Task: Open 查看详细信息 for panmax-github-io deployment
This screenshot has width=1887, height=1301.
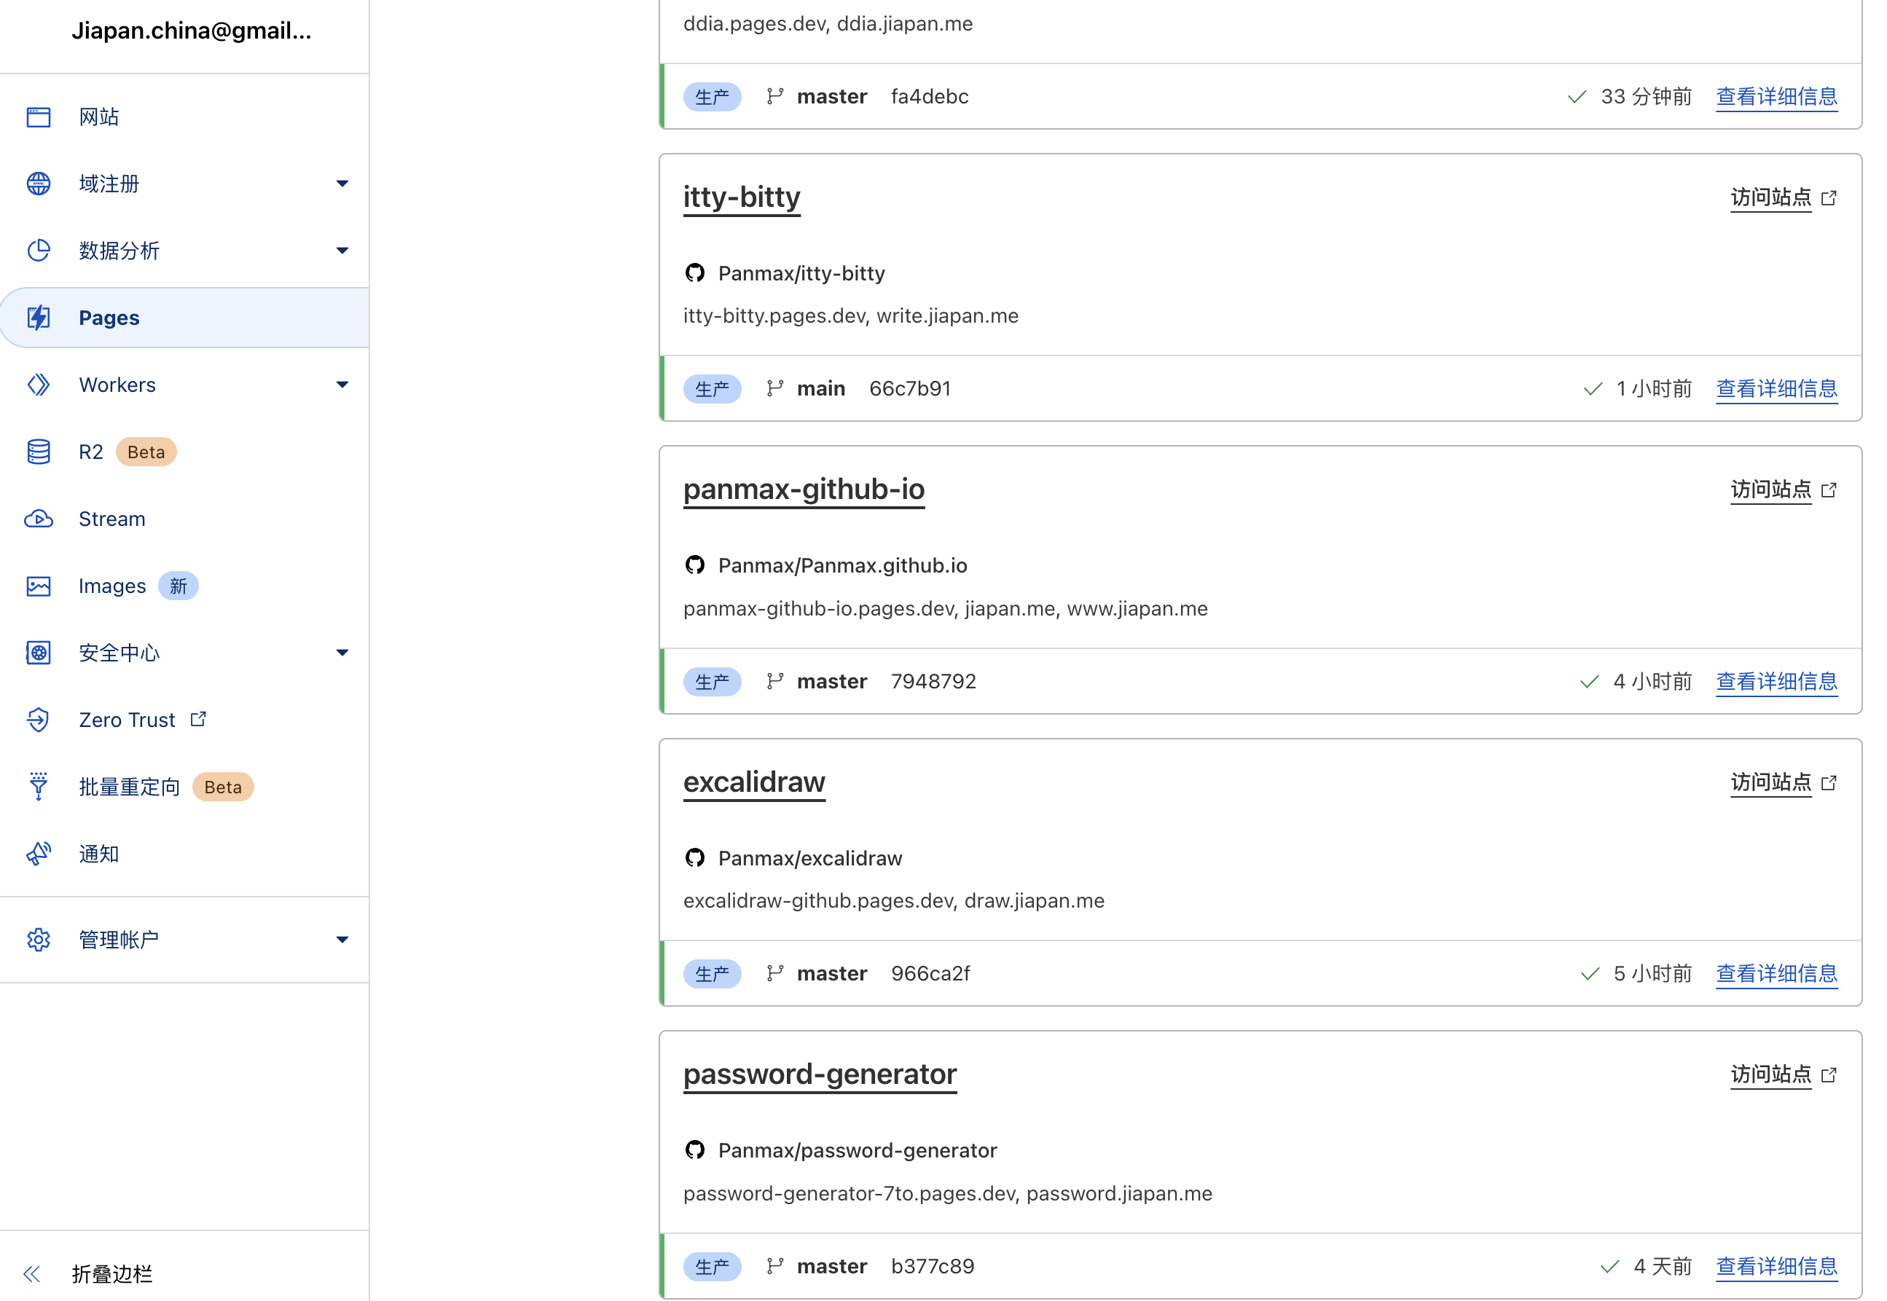Action: click(1776, 682)
